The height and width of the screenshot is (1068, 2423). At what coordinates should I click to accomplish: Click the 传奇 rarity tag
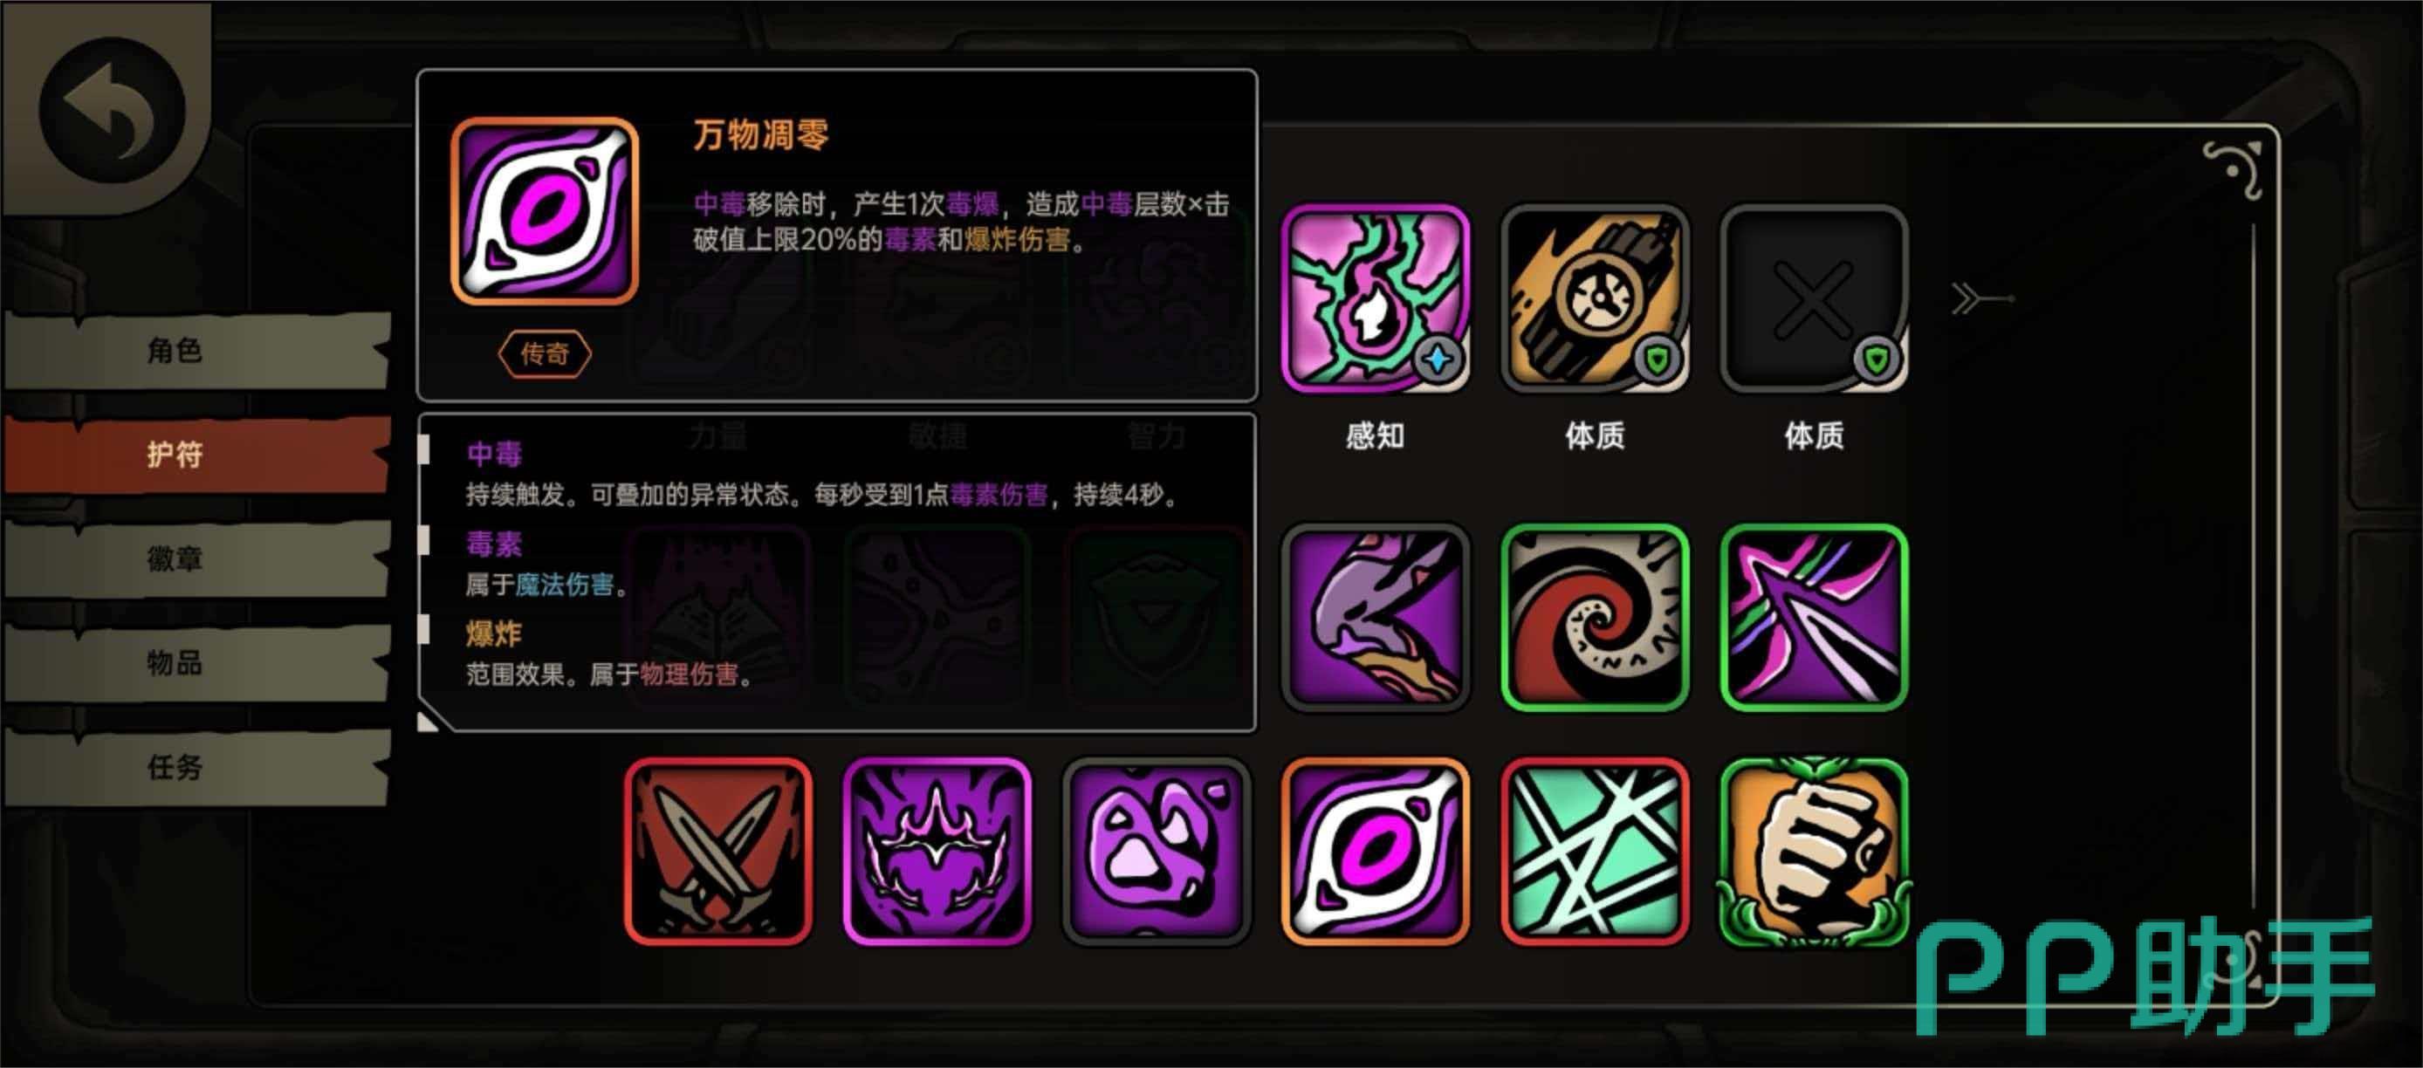[x=545, y=353]
